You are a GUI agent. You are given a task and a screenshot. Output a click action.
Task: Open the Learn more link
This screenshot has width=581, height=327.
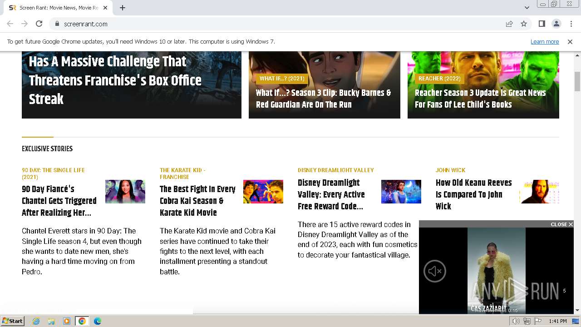(545, 41)
